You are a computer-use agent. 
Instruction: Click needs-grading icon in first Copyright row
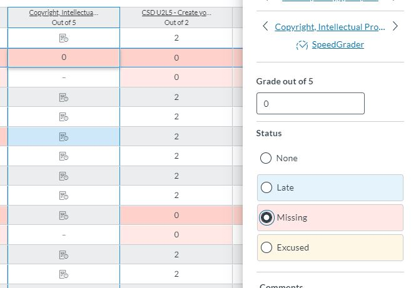pos(63,38)
